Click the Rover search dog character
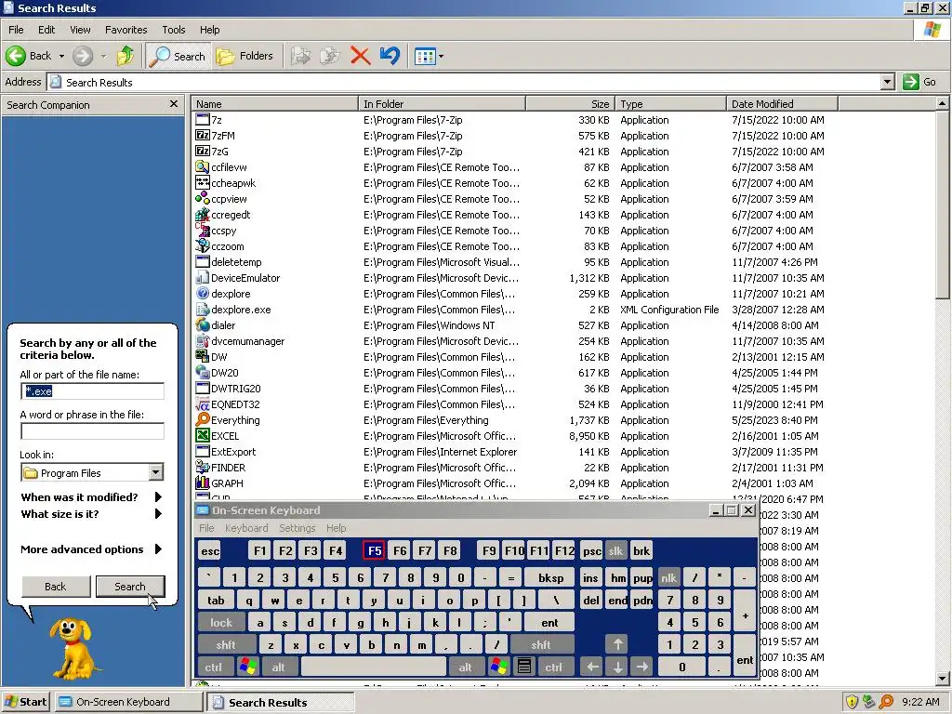 point(74,648)
